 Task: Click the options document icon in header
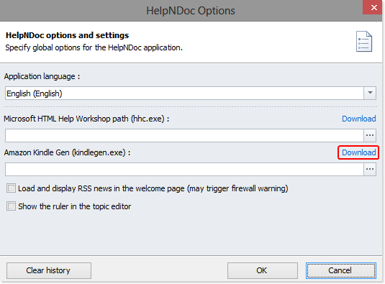coord(364,41)
